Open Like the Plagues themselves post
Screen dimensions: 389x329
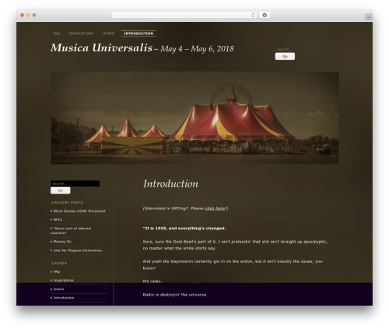(79, 250)
